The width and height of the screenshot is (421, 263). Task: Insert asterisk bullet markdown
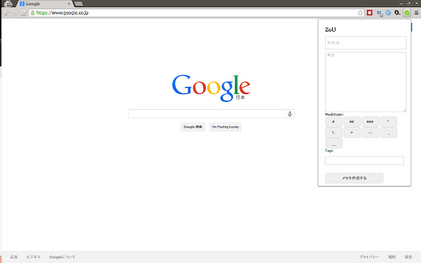pyautogui.click(x=388, y=122)
